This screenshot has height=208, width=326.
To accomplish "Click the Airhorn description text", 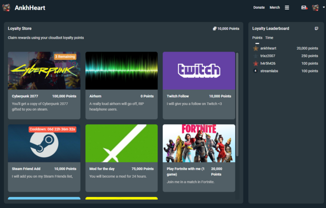I will point(116,107).
